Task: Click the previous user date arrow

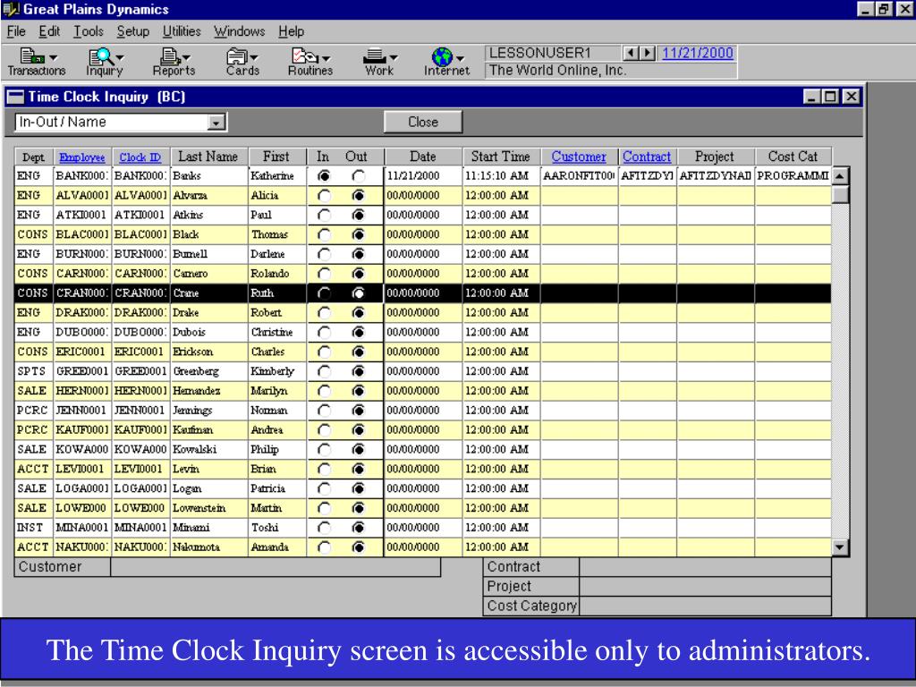Action: point(631,53)
